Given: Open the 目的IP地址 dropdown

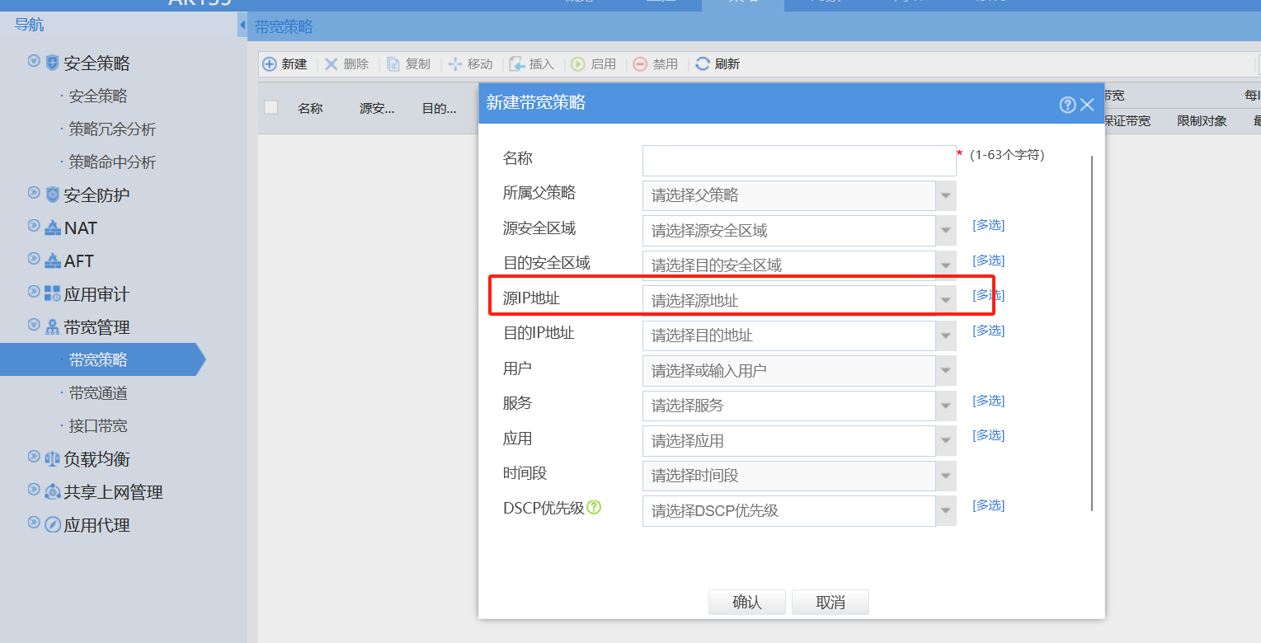Looking at the screenshot, I should [x=946, y=336].
